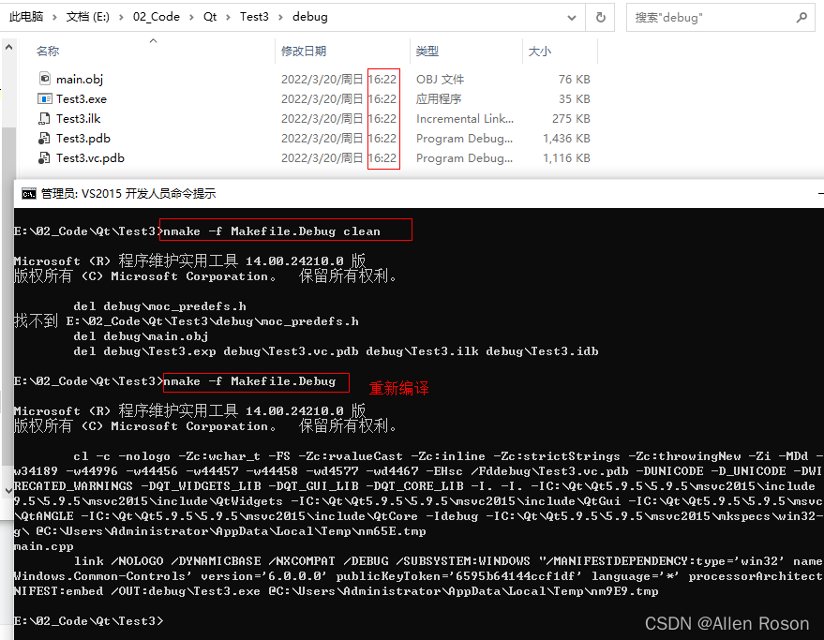Screen dimensions: 824x640
Task: Select the Test3.ilk incremental link file
Action: [76, 117]
